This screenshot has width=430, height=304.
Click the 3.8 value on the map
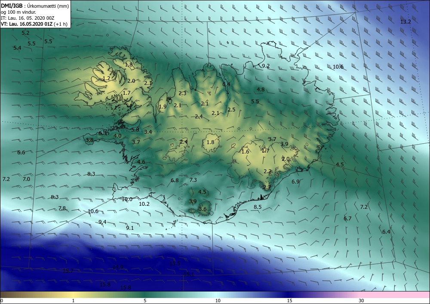[90, 140]
